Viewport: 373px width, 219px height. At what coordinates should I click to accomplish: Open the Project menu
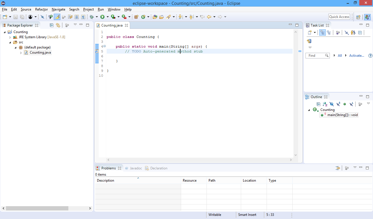[x=88, y=9]
